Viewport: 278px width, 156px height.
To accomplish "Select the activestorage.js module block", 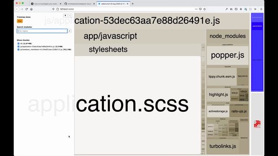I will point(218,111).
